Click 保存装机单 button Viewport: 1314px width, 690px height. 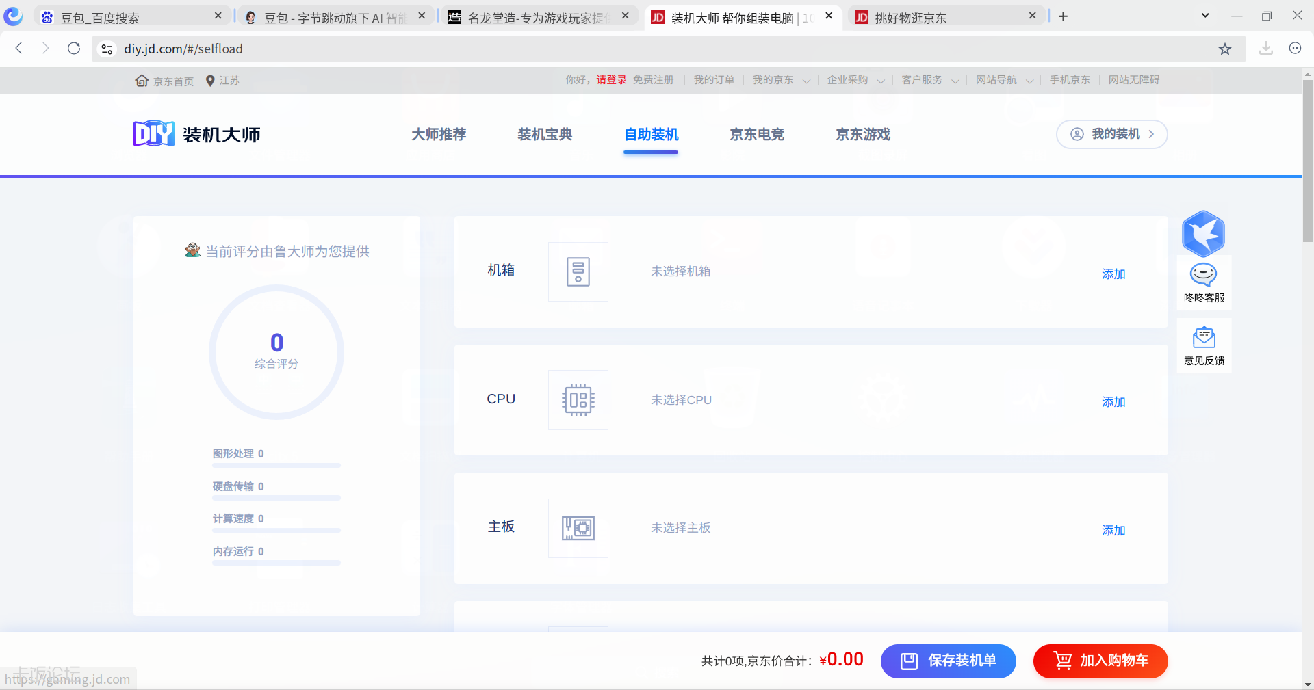(948, 661)
